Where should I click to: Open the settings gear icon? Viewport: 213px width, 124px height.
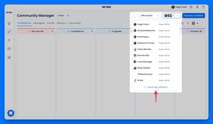click(x=191, y=7)
